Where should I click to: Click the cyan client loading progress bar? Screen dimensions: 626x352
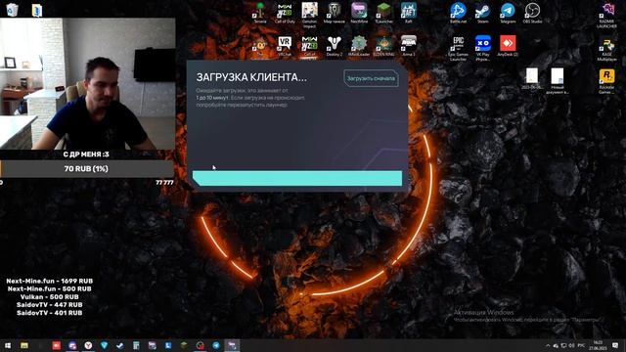tap(297, 178)
